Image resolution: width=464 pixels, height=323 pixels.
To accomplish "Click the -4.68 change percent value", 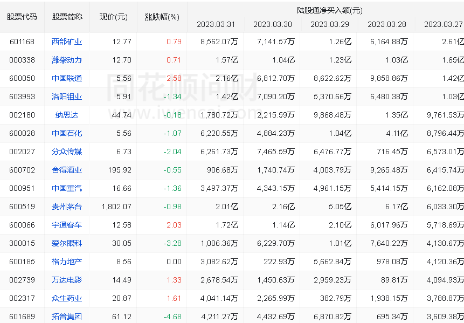I will [x=172, y=317].
